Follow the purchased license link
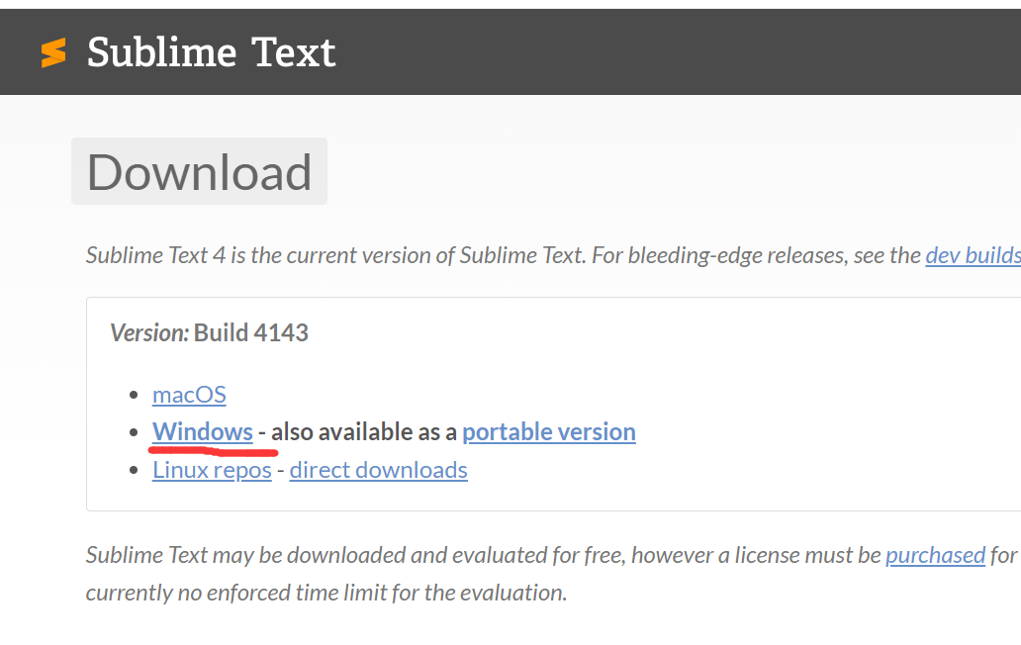Screen dimensions: 1021x645 [935, 555]
